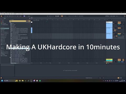Viewport: 126px width, 94px height.
Task: Open the 作成 menu
Action: (x=7, y=14)
